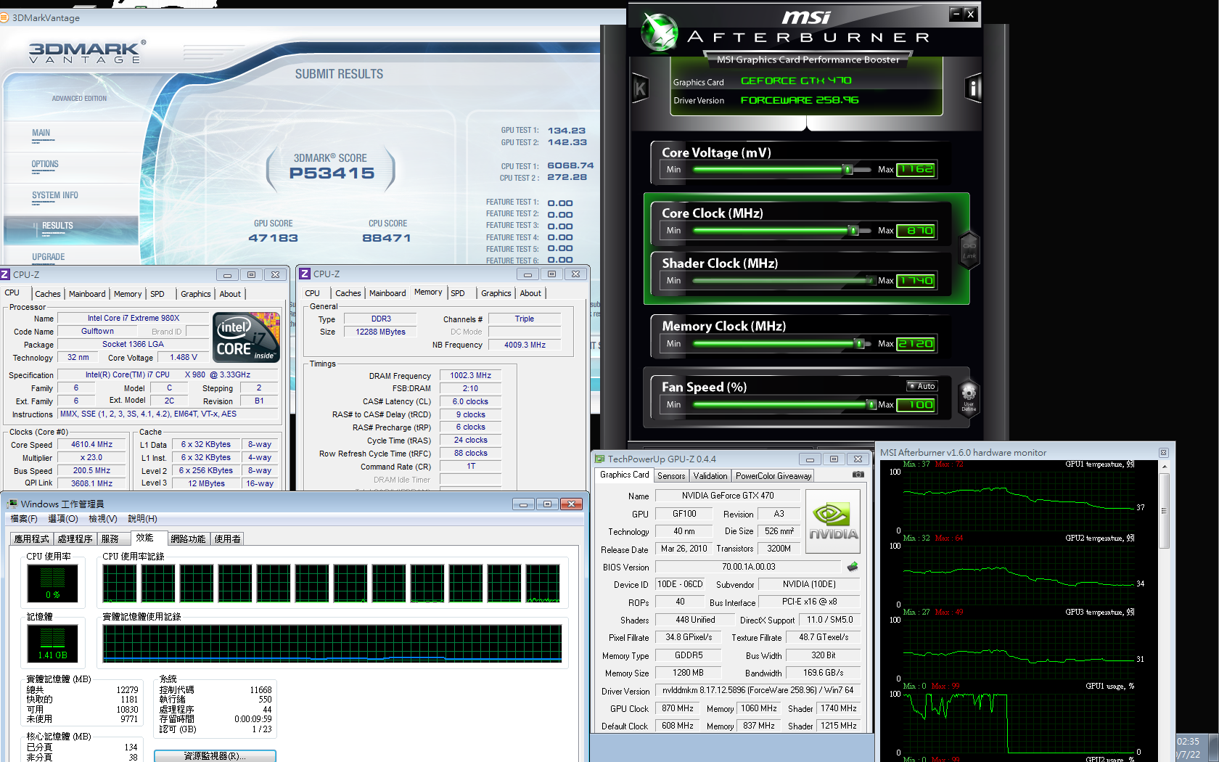Toggle the Afterburner clock Link button
Viewport: 1219px width, 762px height.
click(969, 250)
